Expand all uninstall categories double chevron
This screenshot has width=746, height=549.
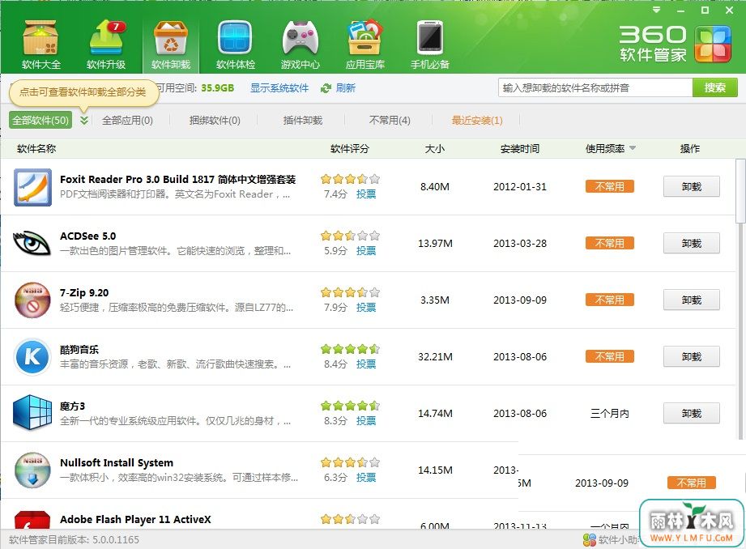click(x=84, y=121)
